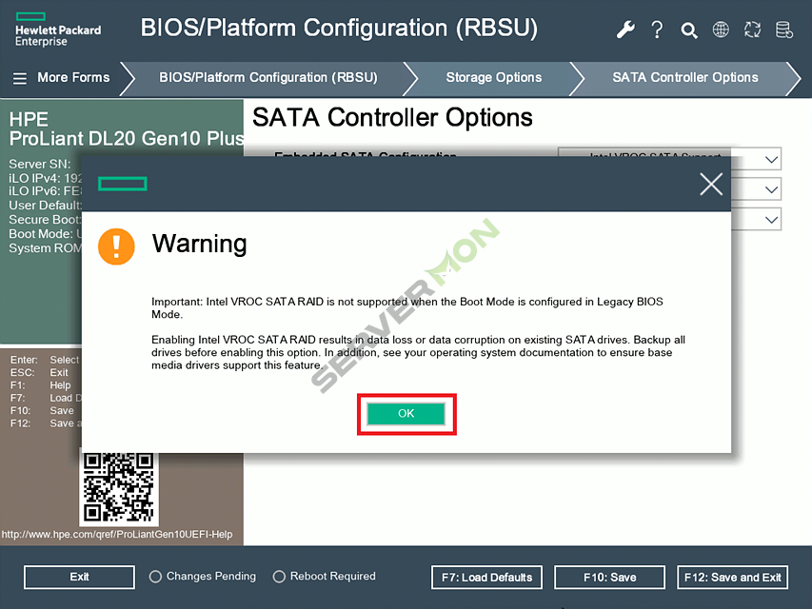The image size is (812, 609).
Task: Click the refresh arrows icon
Action: (752, 29)
